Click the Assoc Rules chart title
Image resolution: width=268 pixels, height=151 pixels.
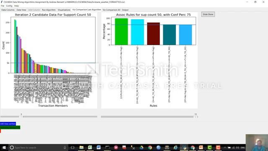click(153, 15)
